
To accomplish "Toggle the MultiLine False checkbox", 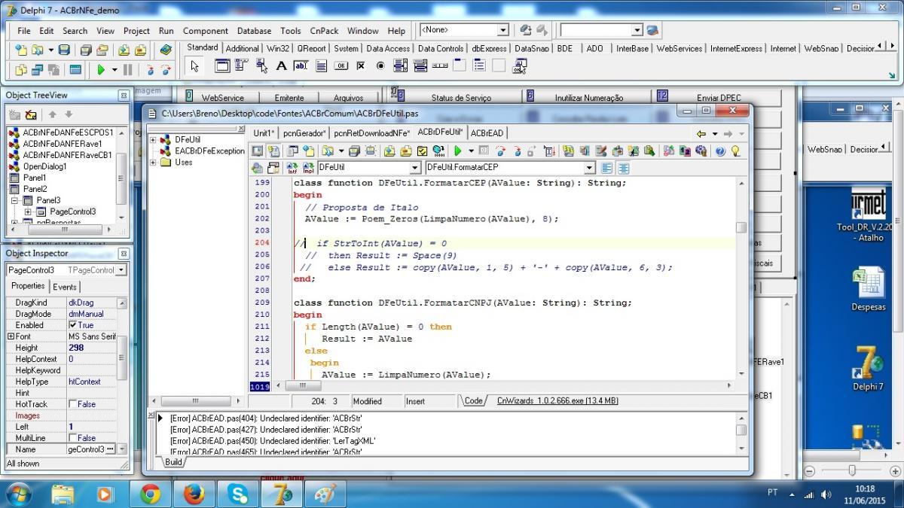I will click(73, 438).
